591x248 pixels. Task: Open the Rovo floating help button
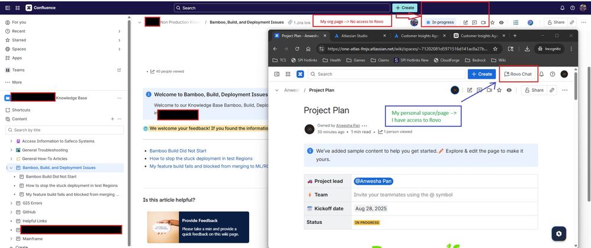pos(559,234)
